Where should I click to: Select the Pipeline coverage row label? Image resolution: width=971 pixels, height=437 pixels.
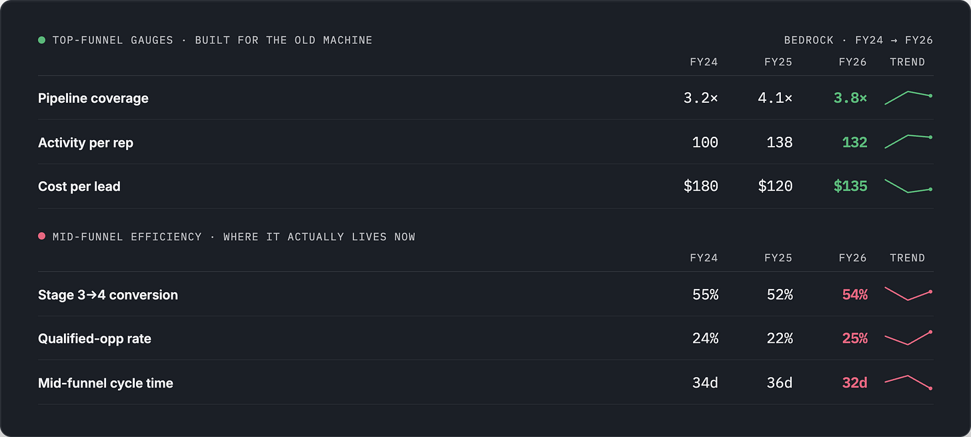click(x=93, y=98)
